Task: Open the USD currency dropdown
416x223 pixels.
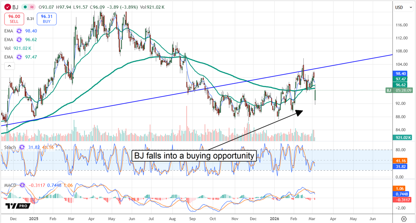Action: pos(403,7)
